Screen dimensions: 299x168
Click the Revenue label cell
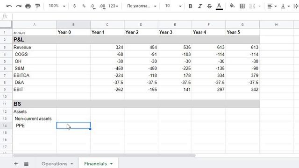35,47
